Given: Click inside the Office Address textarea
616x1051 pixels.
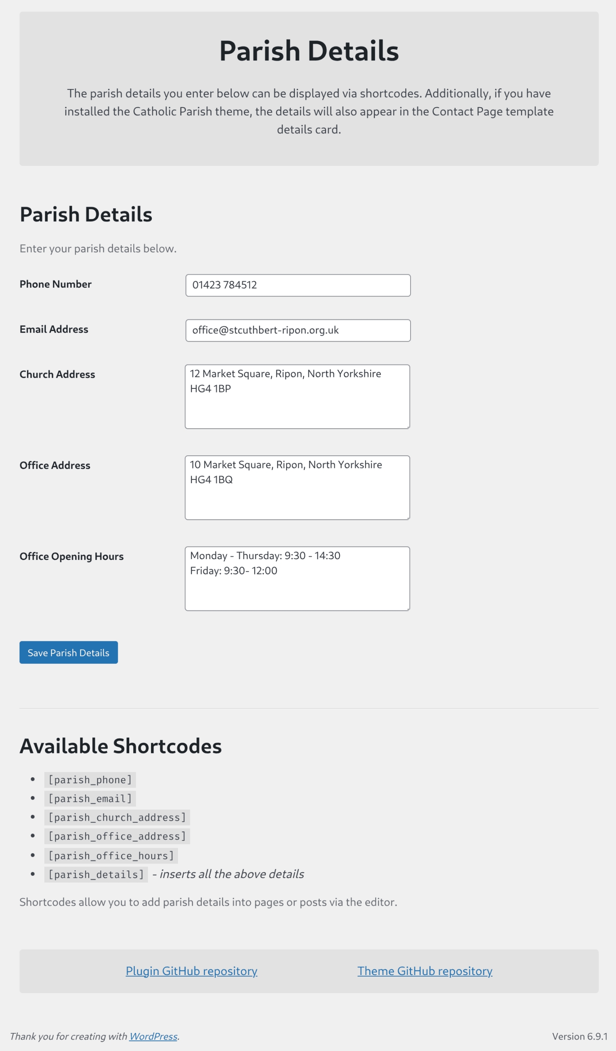Looking at the screenshot, I should [297, 486].
